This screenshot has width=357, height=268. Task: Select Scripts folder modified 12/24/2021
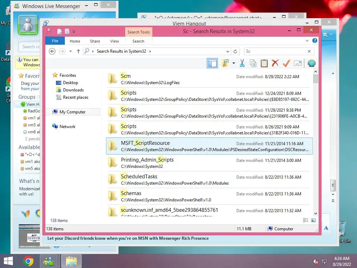[x=209, y=96]
